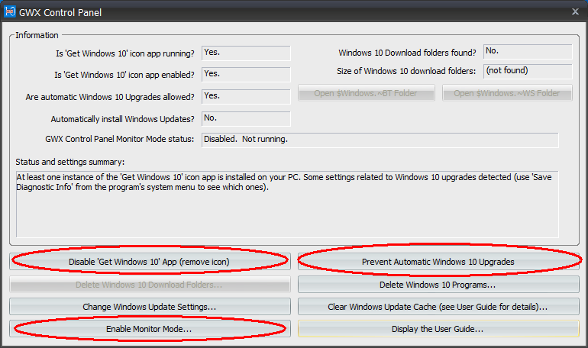Click Clear Windows Update Cache button
This screenshot has height=348, width=588.
(438, 307)
